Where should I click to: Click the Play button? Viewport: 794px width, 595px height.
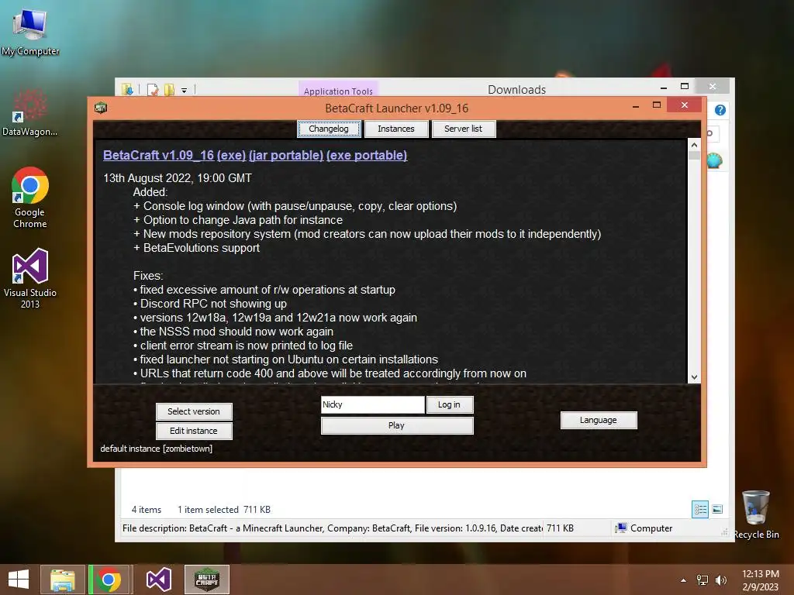tap(396, 425)
